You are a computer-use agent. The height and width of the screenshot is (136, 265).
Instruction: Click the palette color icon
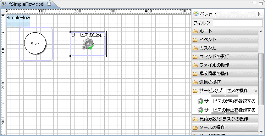point(196,14)
